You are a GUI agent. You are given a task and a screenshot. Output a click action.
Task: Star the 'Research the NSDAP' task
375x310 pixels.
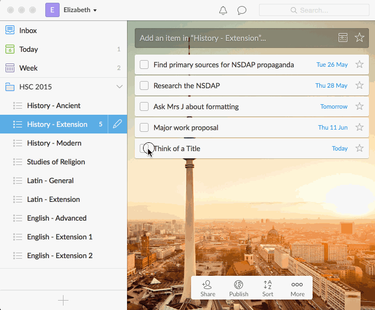(x=360, y=85)
